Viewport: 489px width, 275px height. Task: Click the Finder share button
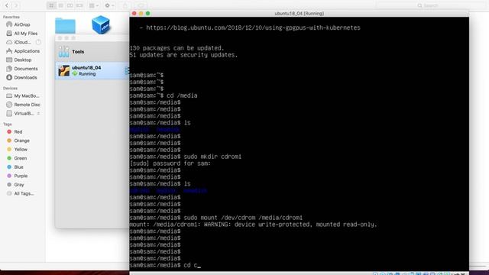point(125,5)
